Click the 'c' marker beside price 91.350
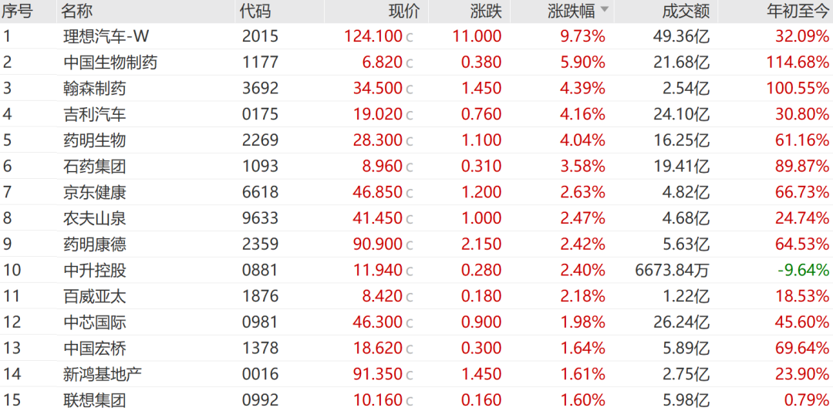 click(410, 375)
